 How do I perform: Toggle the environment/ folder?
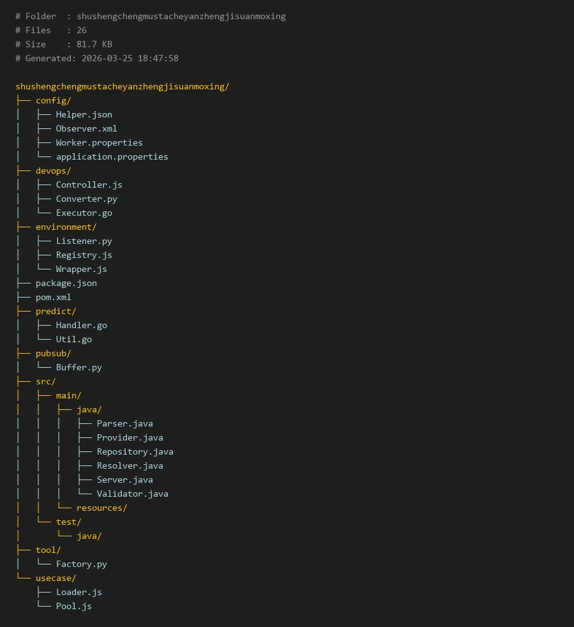66,227
